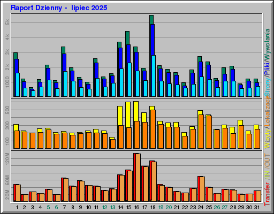
Task: Click day label 20 on x-axis
Action: coord(169,208)
